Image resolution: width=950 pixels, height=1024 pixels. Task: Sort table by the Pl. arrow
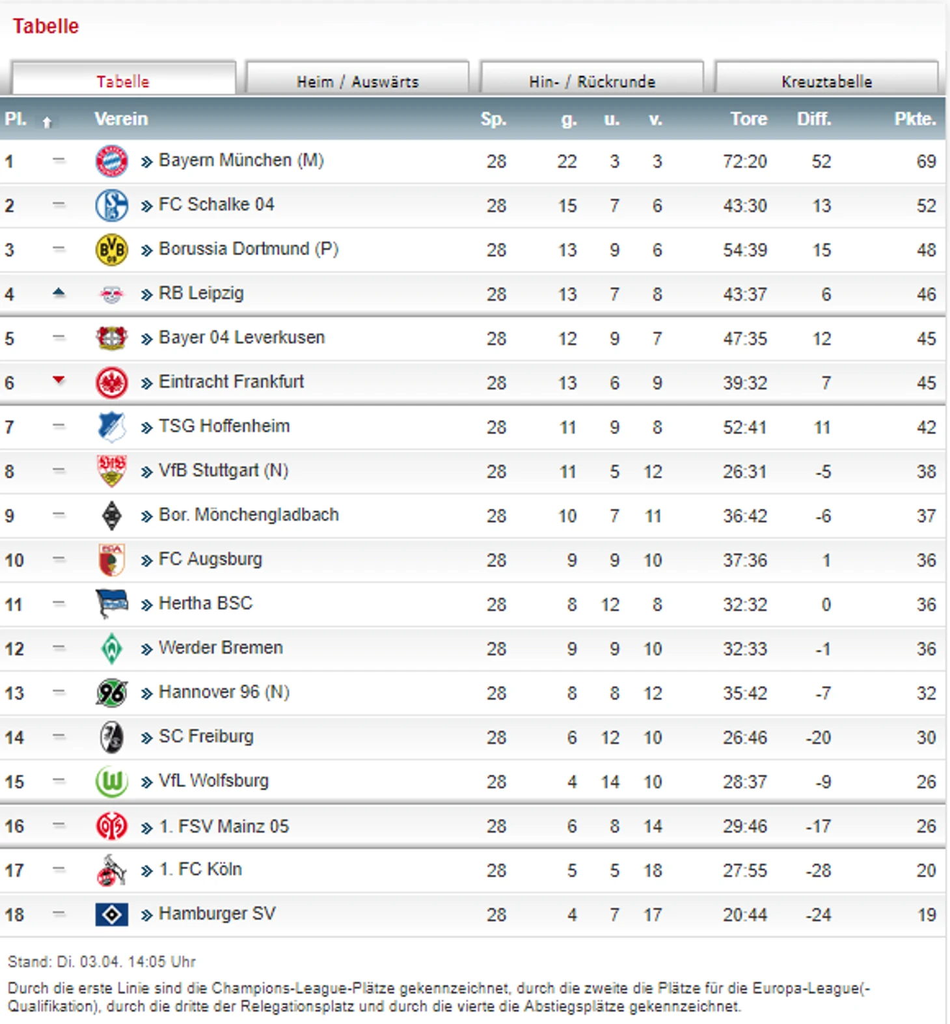(47, 121)
